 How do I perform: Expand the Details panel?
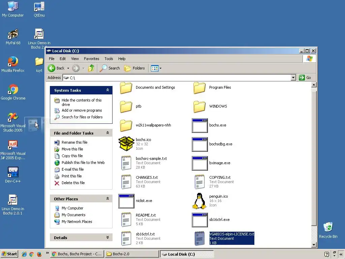pyautogui.click(x=107, y=237)
